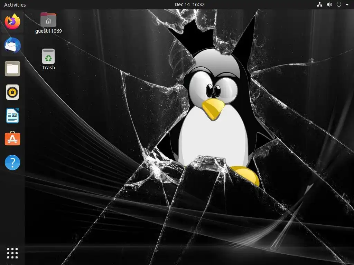Start Rhythmbox music player from dock
The height and width of the screenshot is (265, 354).
click(12, 92)
